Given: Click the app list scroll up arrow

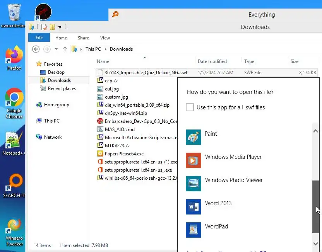Looking at the screenshot, I should point(316,131).
